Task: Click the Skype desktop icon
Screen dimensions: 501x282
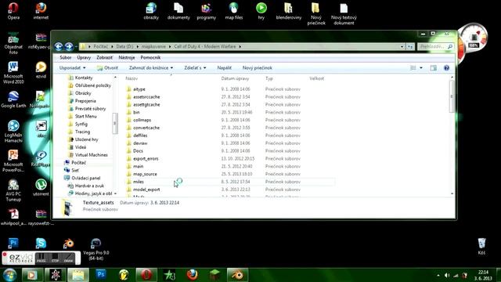Action: (x=41, y=244)
